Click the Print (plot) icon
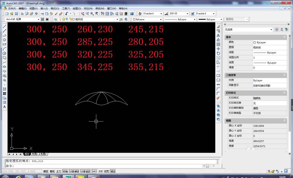Viewport: 293px width, 178px height. [x=22, y=14]
